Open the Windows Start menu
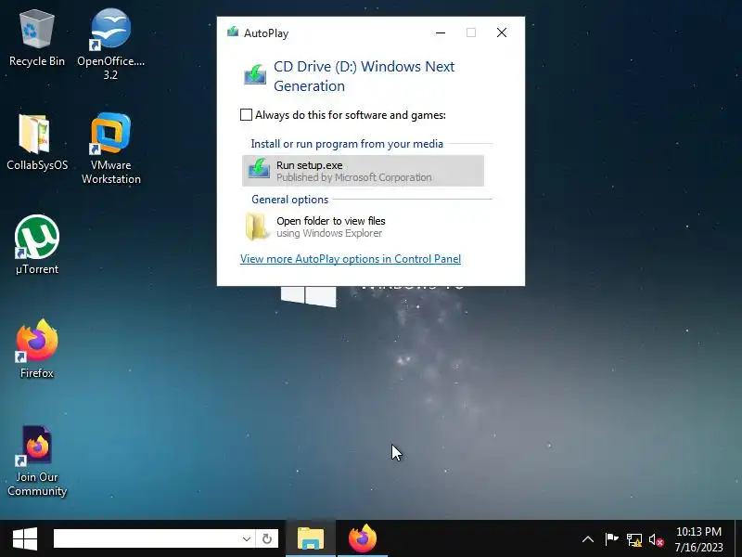The height and width of the screenshot is (557, 742). [25, 539]
